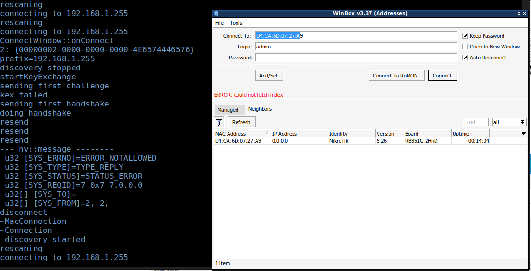
Task: Click 'sending first challenge' terminal line
Action: coord(55,86)
